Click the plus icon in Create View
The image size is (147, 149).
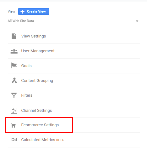[x=22, y=12]
